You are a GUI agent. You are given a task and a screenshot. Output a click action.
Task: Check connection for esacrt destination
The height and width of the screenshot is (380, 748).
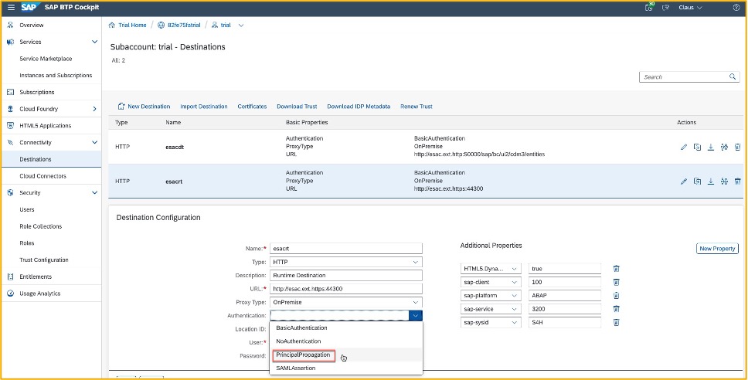pos(724,181)
